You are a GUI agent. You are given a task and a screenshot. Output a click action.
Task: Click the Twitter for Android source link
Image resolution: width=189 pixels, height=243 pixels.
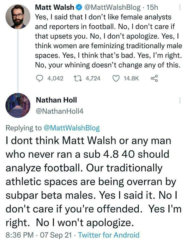click(109, 235)
